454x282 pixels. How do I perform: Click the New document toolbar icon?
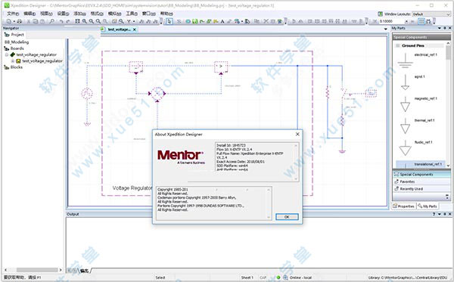pyautogui.click(x=8, y=21)
